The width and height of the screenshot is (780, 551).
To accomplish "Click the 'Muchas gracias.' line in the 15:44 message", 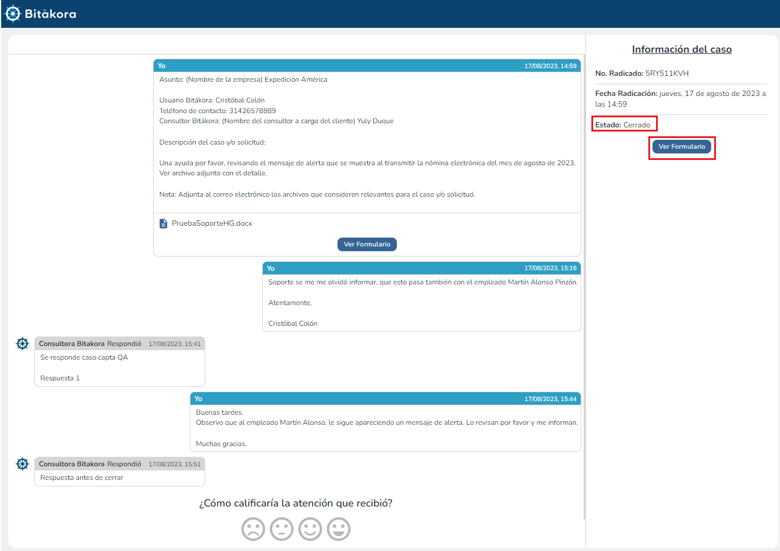I will tap(221, 444).
